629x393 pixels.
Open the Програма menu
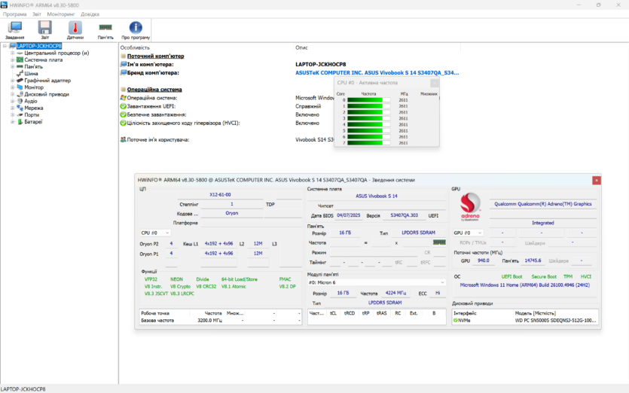[15, 14]
